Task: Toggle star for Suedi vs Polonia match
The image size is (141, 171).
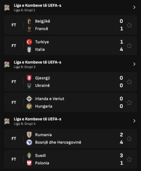Action: click(129, 159)
